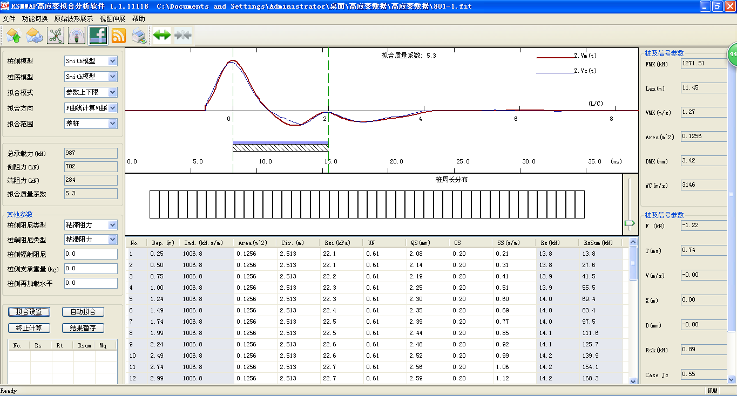Click the envelope with blue arrow toolbar icon

click(x=35, y=36)
